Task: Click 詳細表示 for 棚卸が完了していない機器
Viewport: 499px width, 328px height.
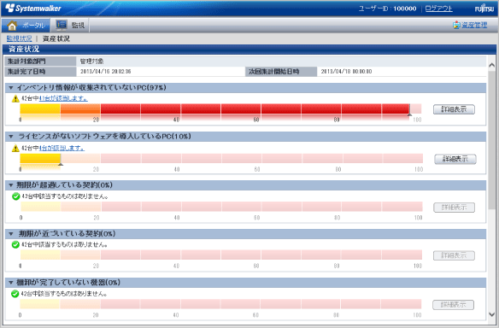Action: 453,305
